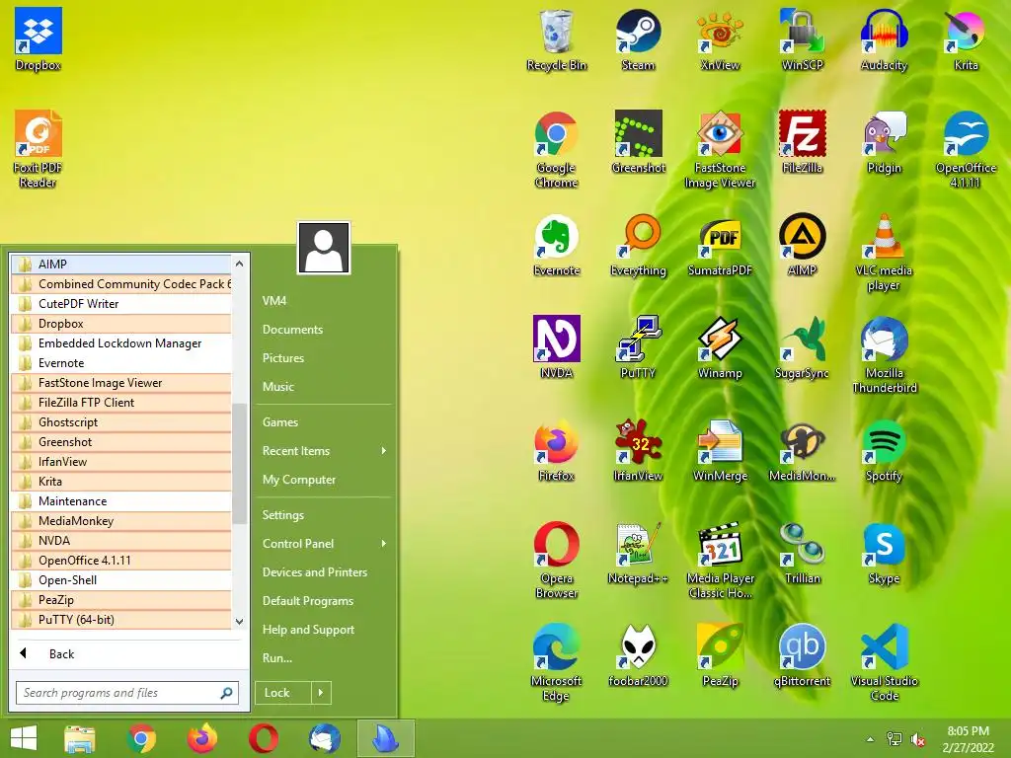This screenshot has width=1011, height=758.
Task: Click the Lock button
Action: (283, 693)
